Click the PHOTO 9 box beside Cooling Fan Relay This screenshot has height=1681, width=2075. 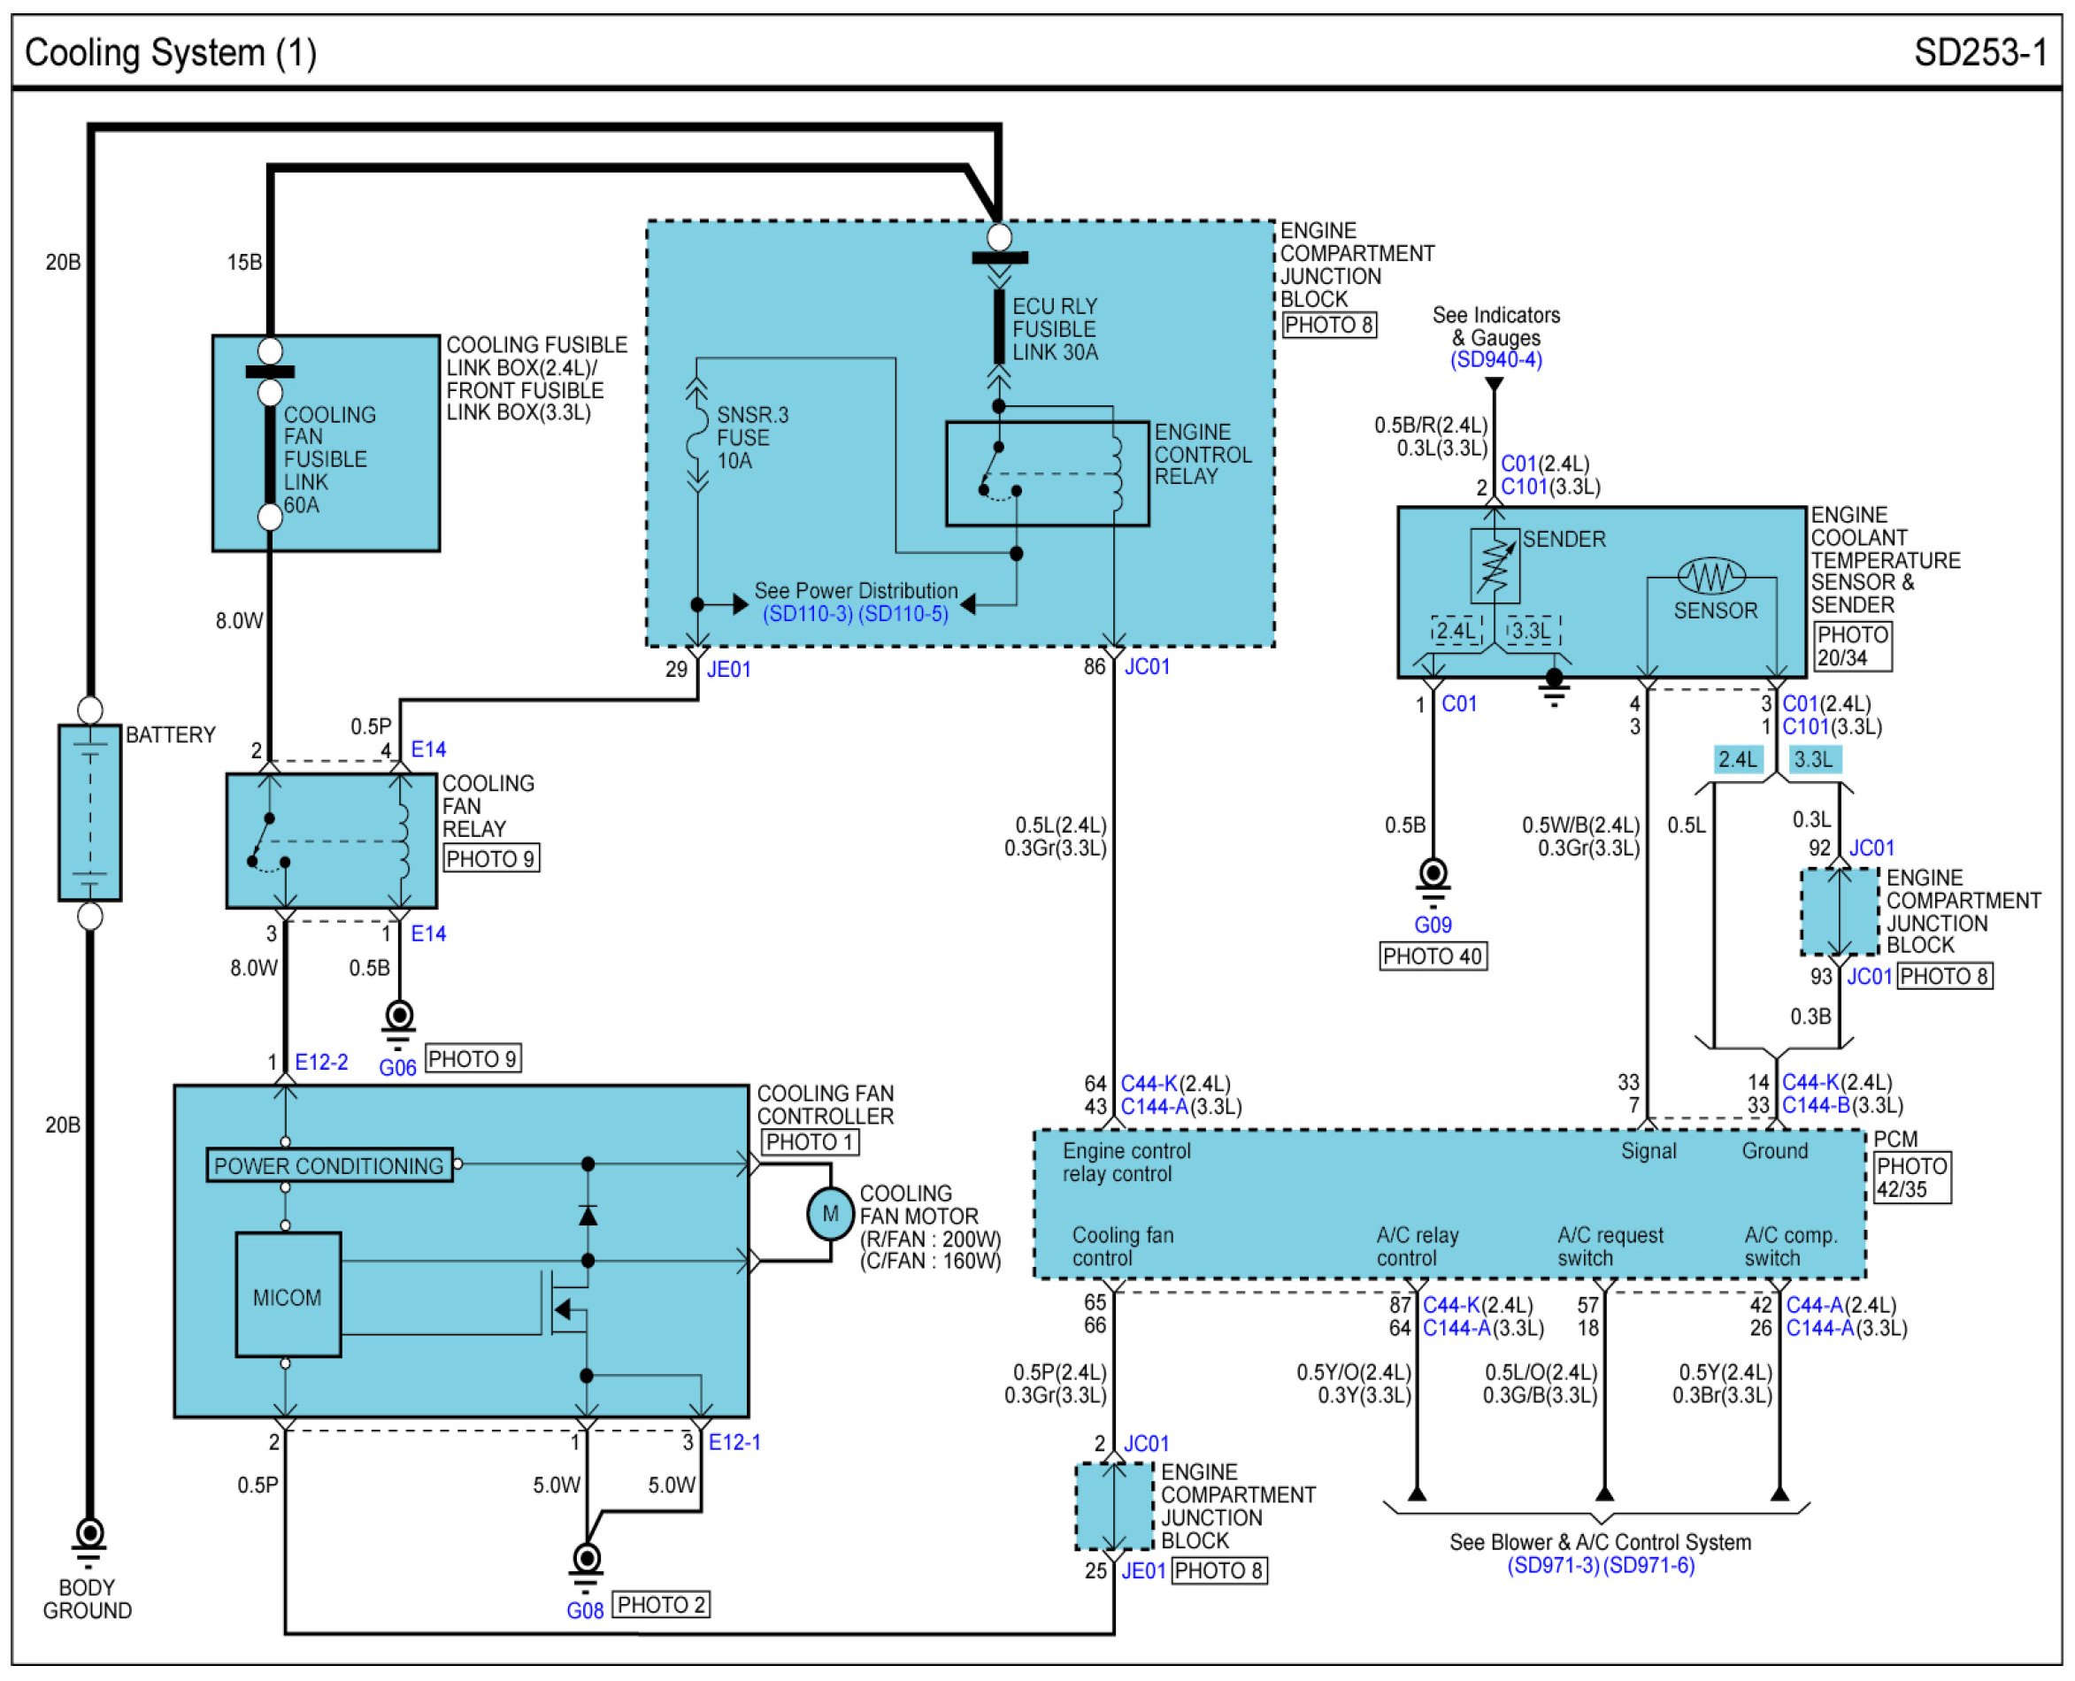(x=491, y=859)
